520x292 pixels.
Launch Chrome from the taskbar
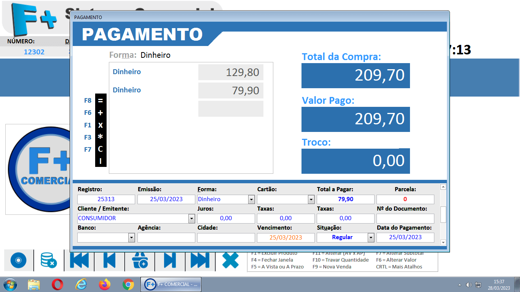128,284
